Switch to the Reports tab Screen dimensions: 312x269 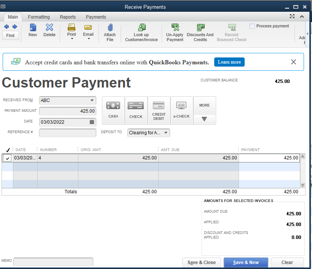68,17
